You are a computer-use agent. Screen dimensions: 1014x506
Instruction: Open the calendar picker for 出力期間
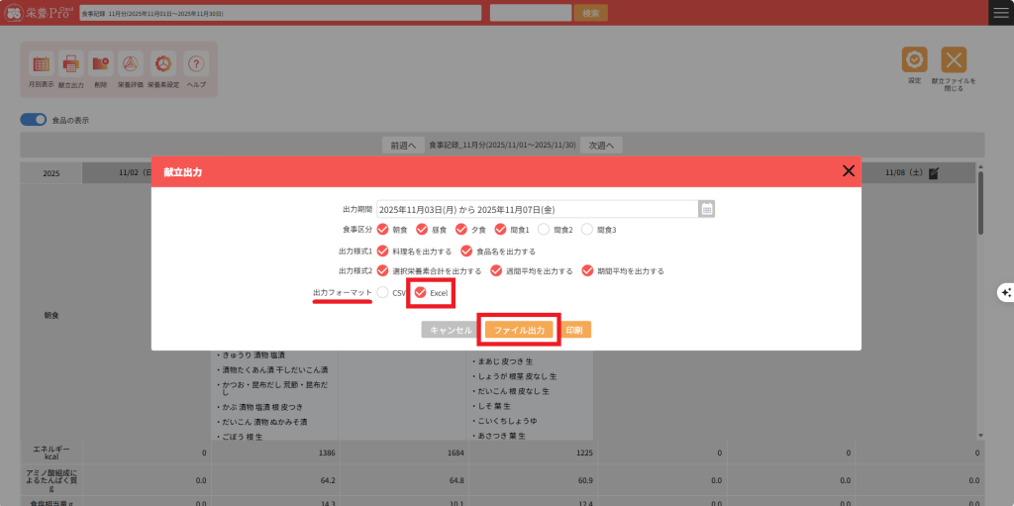pyautogui.click(x=707, y=209)
